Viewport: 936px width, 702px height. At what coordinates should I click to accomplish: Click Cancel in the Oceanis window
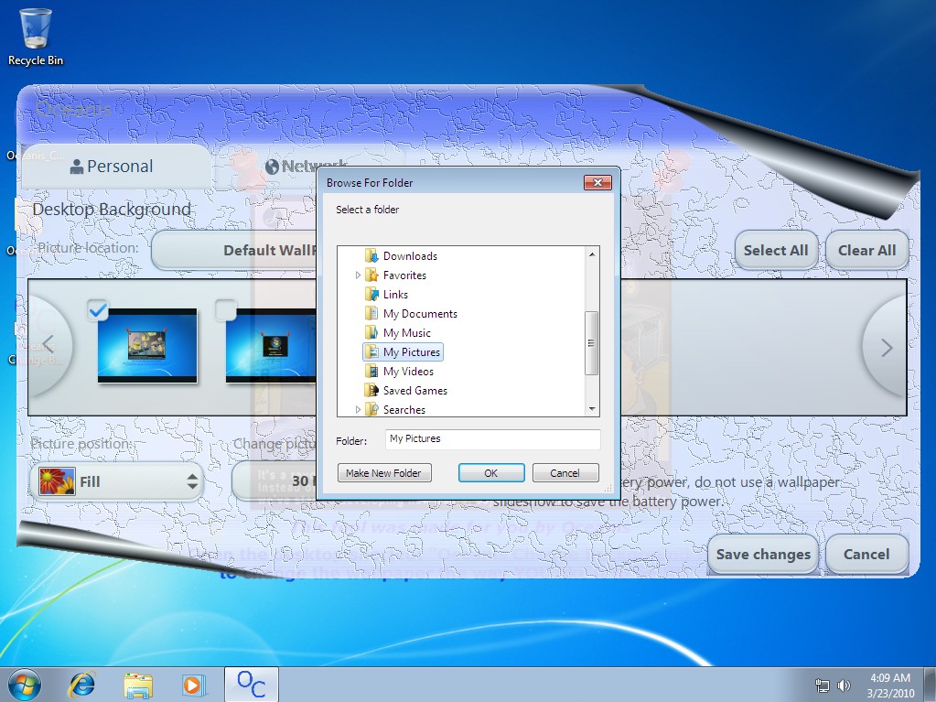866,554
